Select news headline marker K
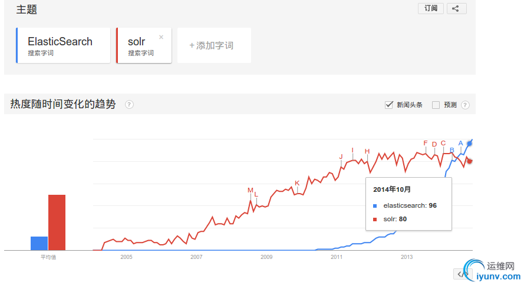This screenshot has width=524, height=286. point(297,183)
